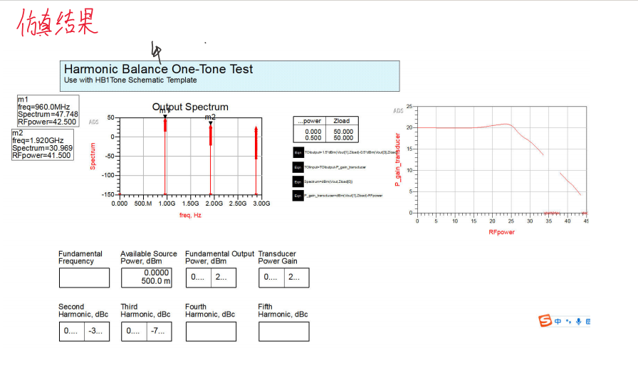Click the -3... cell under Second Harmonic, dBc
Image resolution: width=638 pixels, height=370 pixels.
pos(97,332)
